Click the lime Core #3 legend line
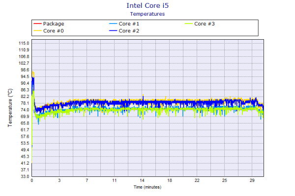This screenshot has width=295, height=196. click(189, 24)
